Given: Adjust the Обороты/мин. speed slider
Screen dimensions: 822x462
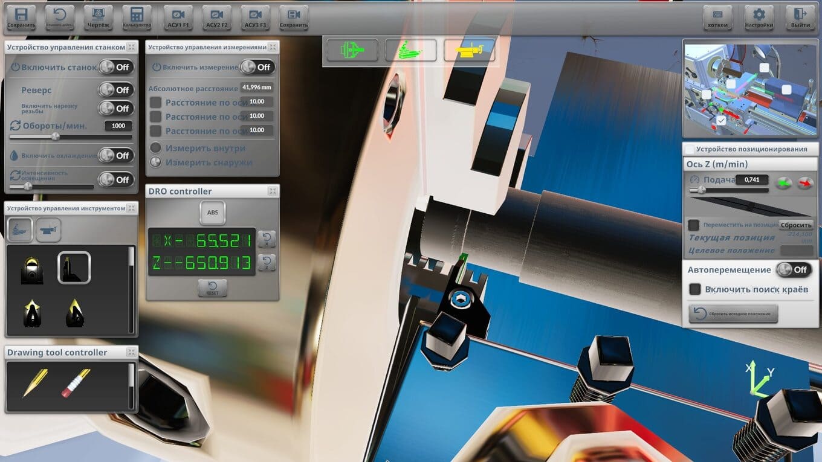Looking at the screenshot, I should point(56,136).
